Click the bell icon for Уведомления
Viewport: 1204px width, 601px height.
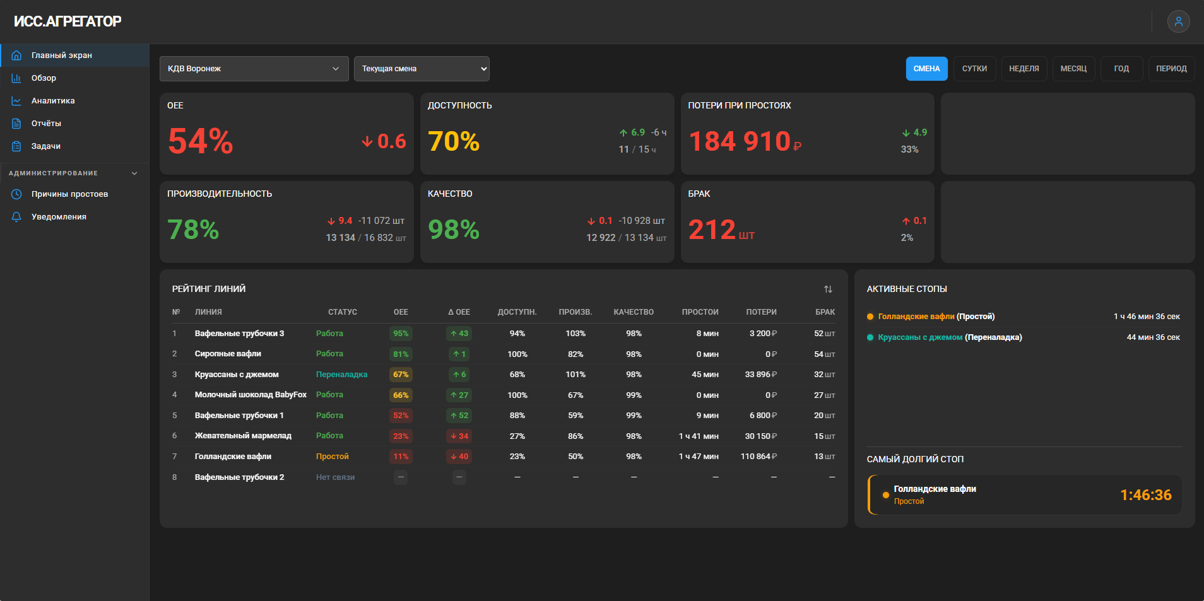click(16, 217)
